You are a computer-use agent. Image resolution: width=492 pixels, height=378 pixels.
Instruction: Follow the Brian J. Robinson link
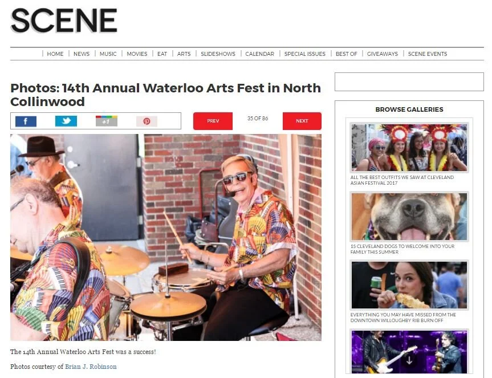pyautogui.click(x=91, y=367)
